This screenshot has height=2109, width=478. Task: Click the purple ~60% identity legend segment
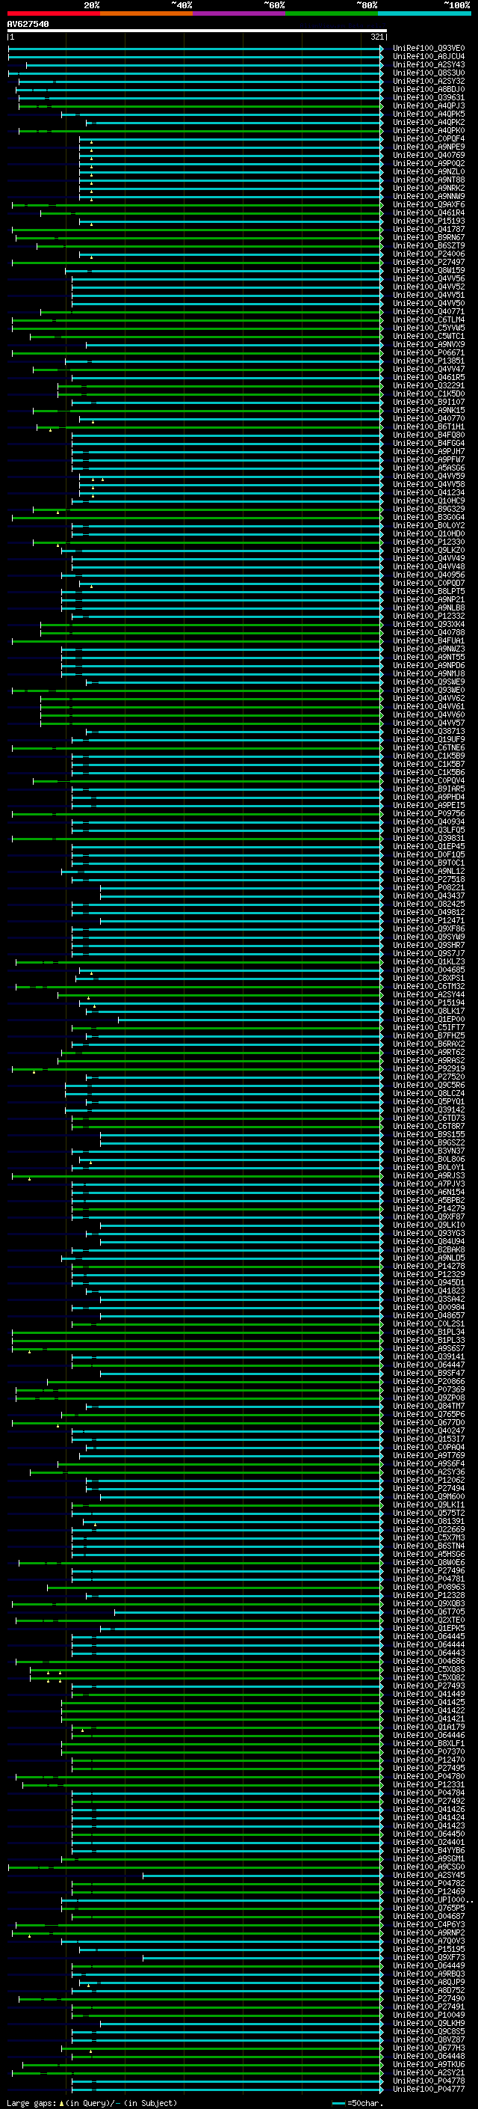coord(238,13)
